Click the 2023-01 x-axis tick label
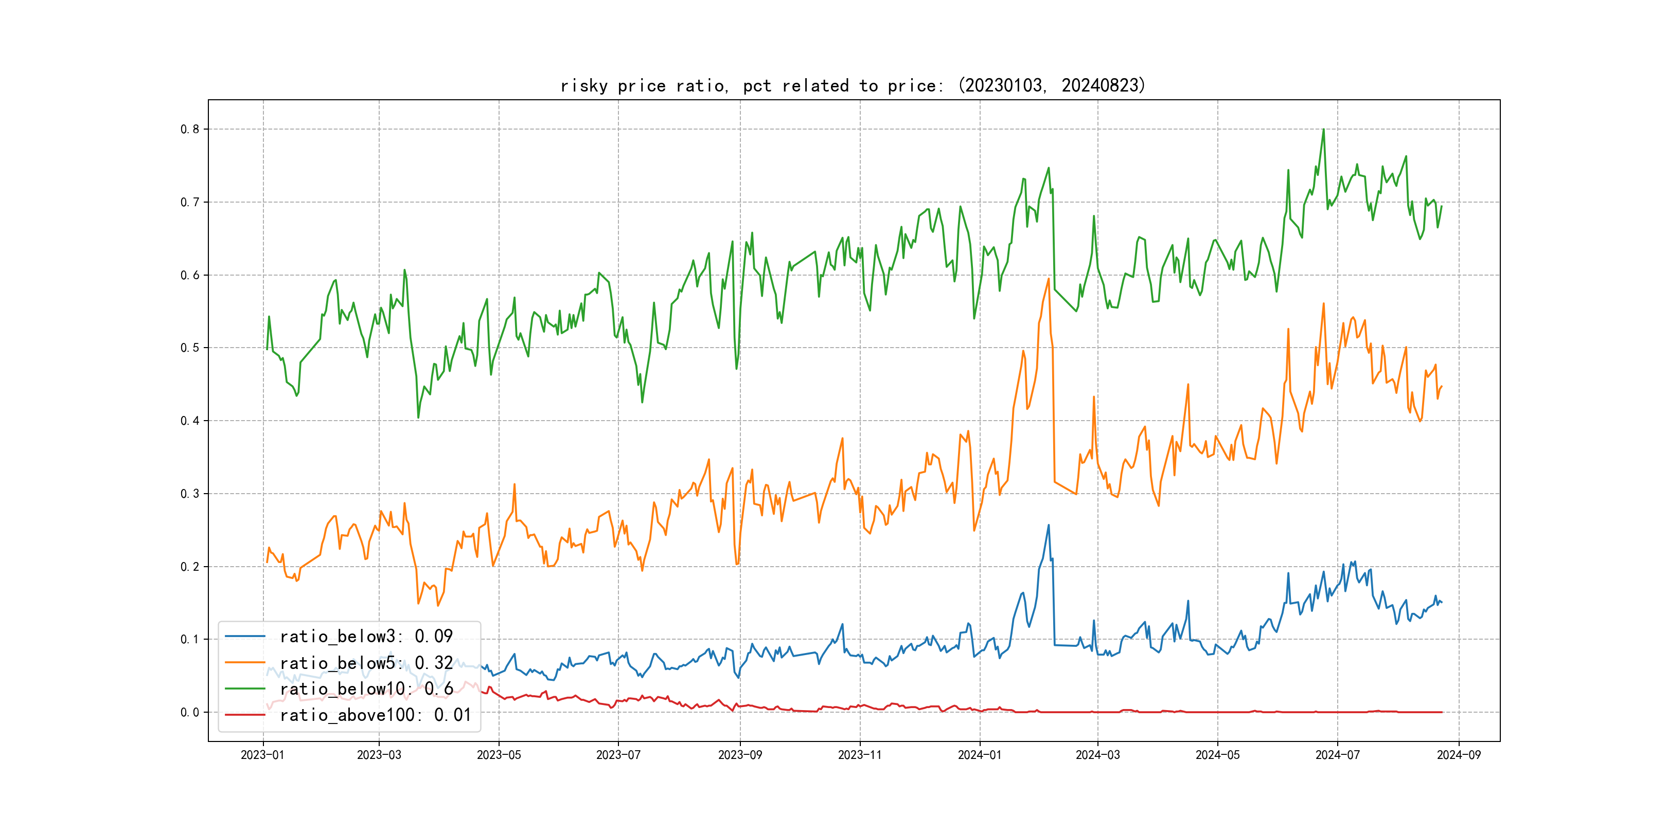This screenshot has width=1667, height=833. coord(262,755)
